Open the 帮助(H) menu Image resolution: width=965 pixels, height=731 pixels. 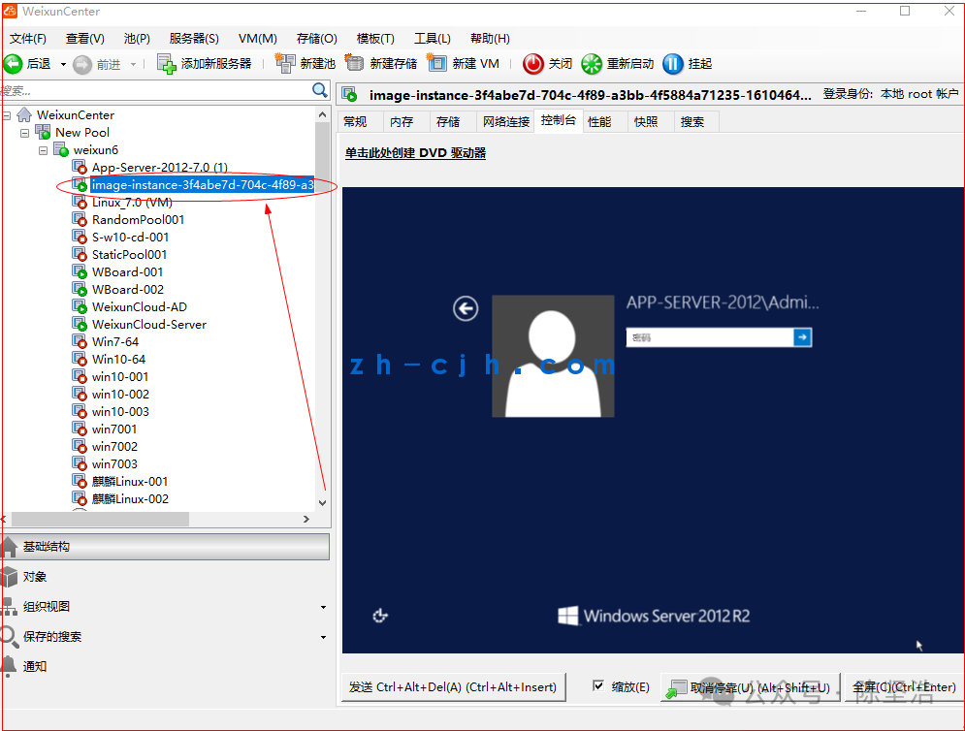490,38
